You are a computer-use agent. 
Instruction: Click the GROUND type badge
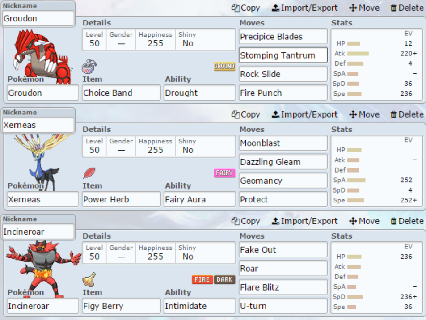(224, 66)
